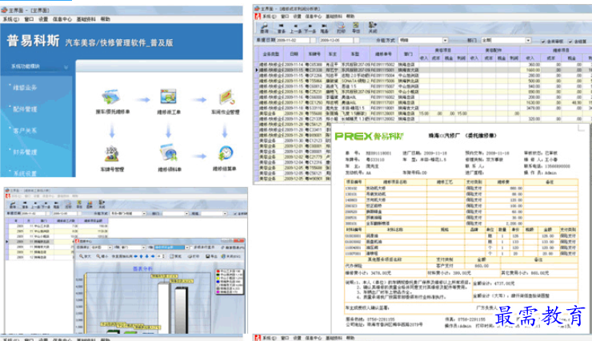Expand highlighted dropdown in chart window
The height and width of the screenshot is (341, 592).
tap(186, 248)
